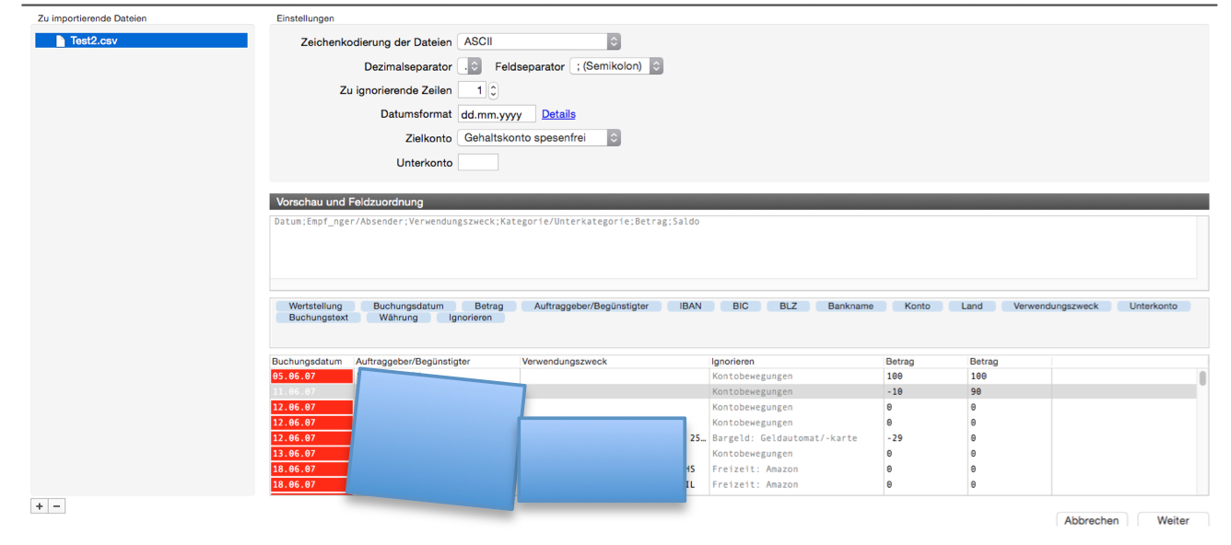Image resolution: width=1231 pixels, height=545 pixels.
Task: Select the Währung field tag
Action: coord(398,318)
